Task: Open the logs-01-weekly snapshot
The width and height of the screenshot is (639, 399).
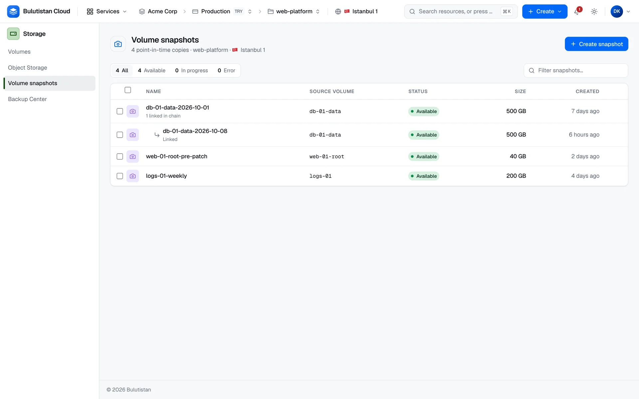Action: [x=166, y=176]
